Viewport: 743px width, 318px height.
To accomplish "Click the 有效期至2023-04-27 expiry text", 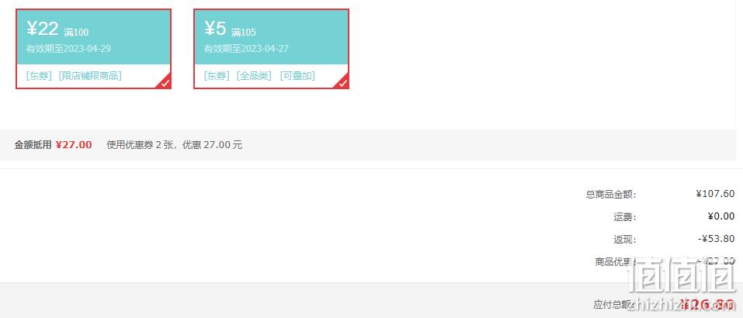I will coord(246,49).
